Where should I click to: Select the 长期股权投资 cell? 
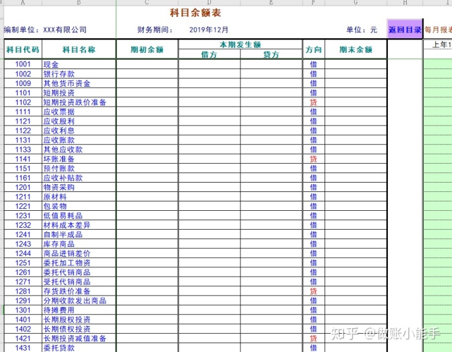coord(78,319)
